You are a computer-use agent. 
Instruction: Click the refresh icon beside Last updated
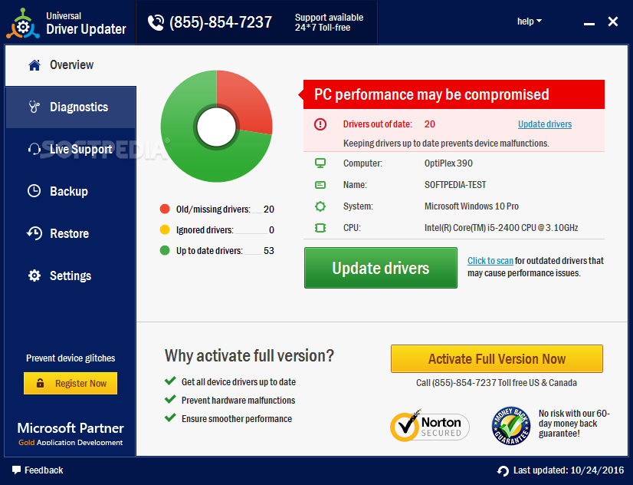pyautogui.click(x=503, y=471)
